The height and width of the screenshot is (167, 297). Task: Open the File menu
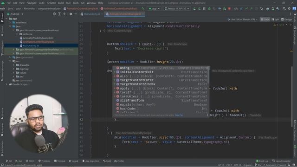point(9,3)
